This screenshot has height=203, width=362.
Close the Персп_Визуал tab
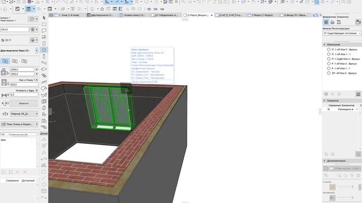[212, 15]
